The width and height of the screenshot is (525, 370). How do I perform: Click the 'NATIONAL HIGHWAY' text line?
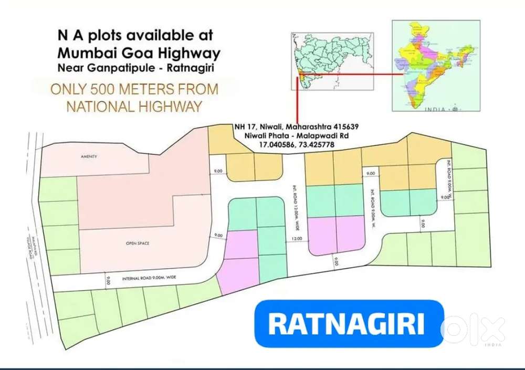tap(134, 107)
